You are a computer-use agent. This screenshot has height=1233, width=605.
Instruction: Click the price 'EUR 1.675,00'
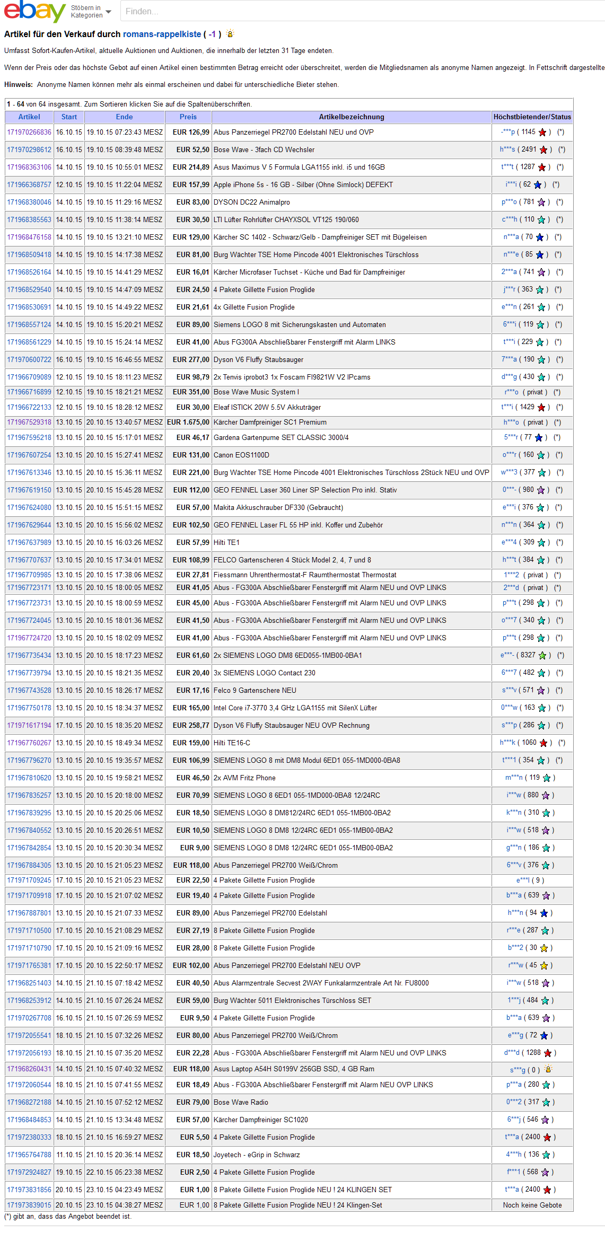[188, 422]
